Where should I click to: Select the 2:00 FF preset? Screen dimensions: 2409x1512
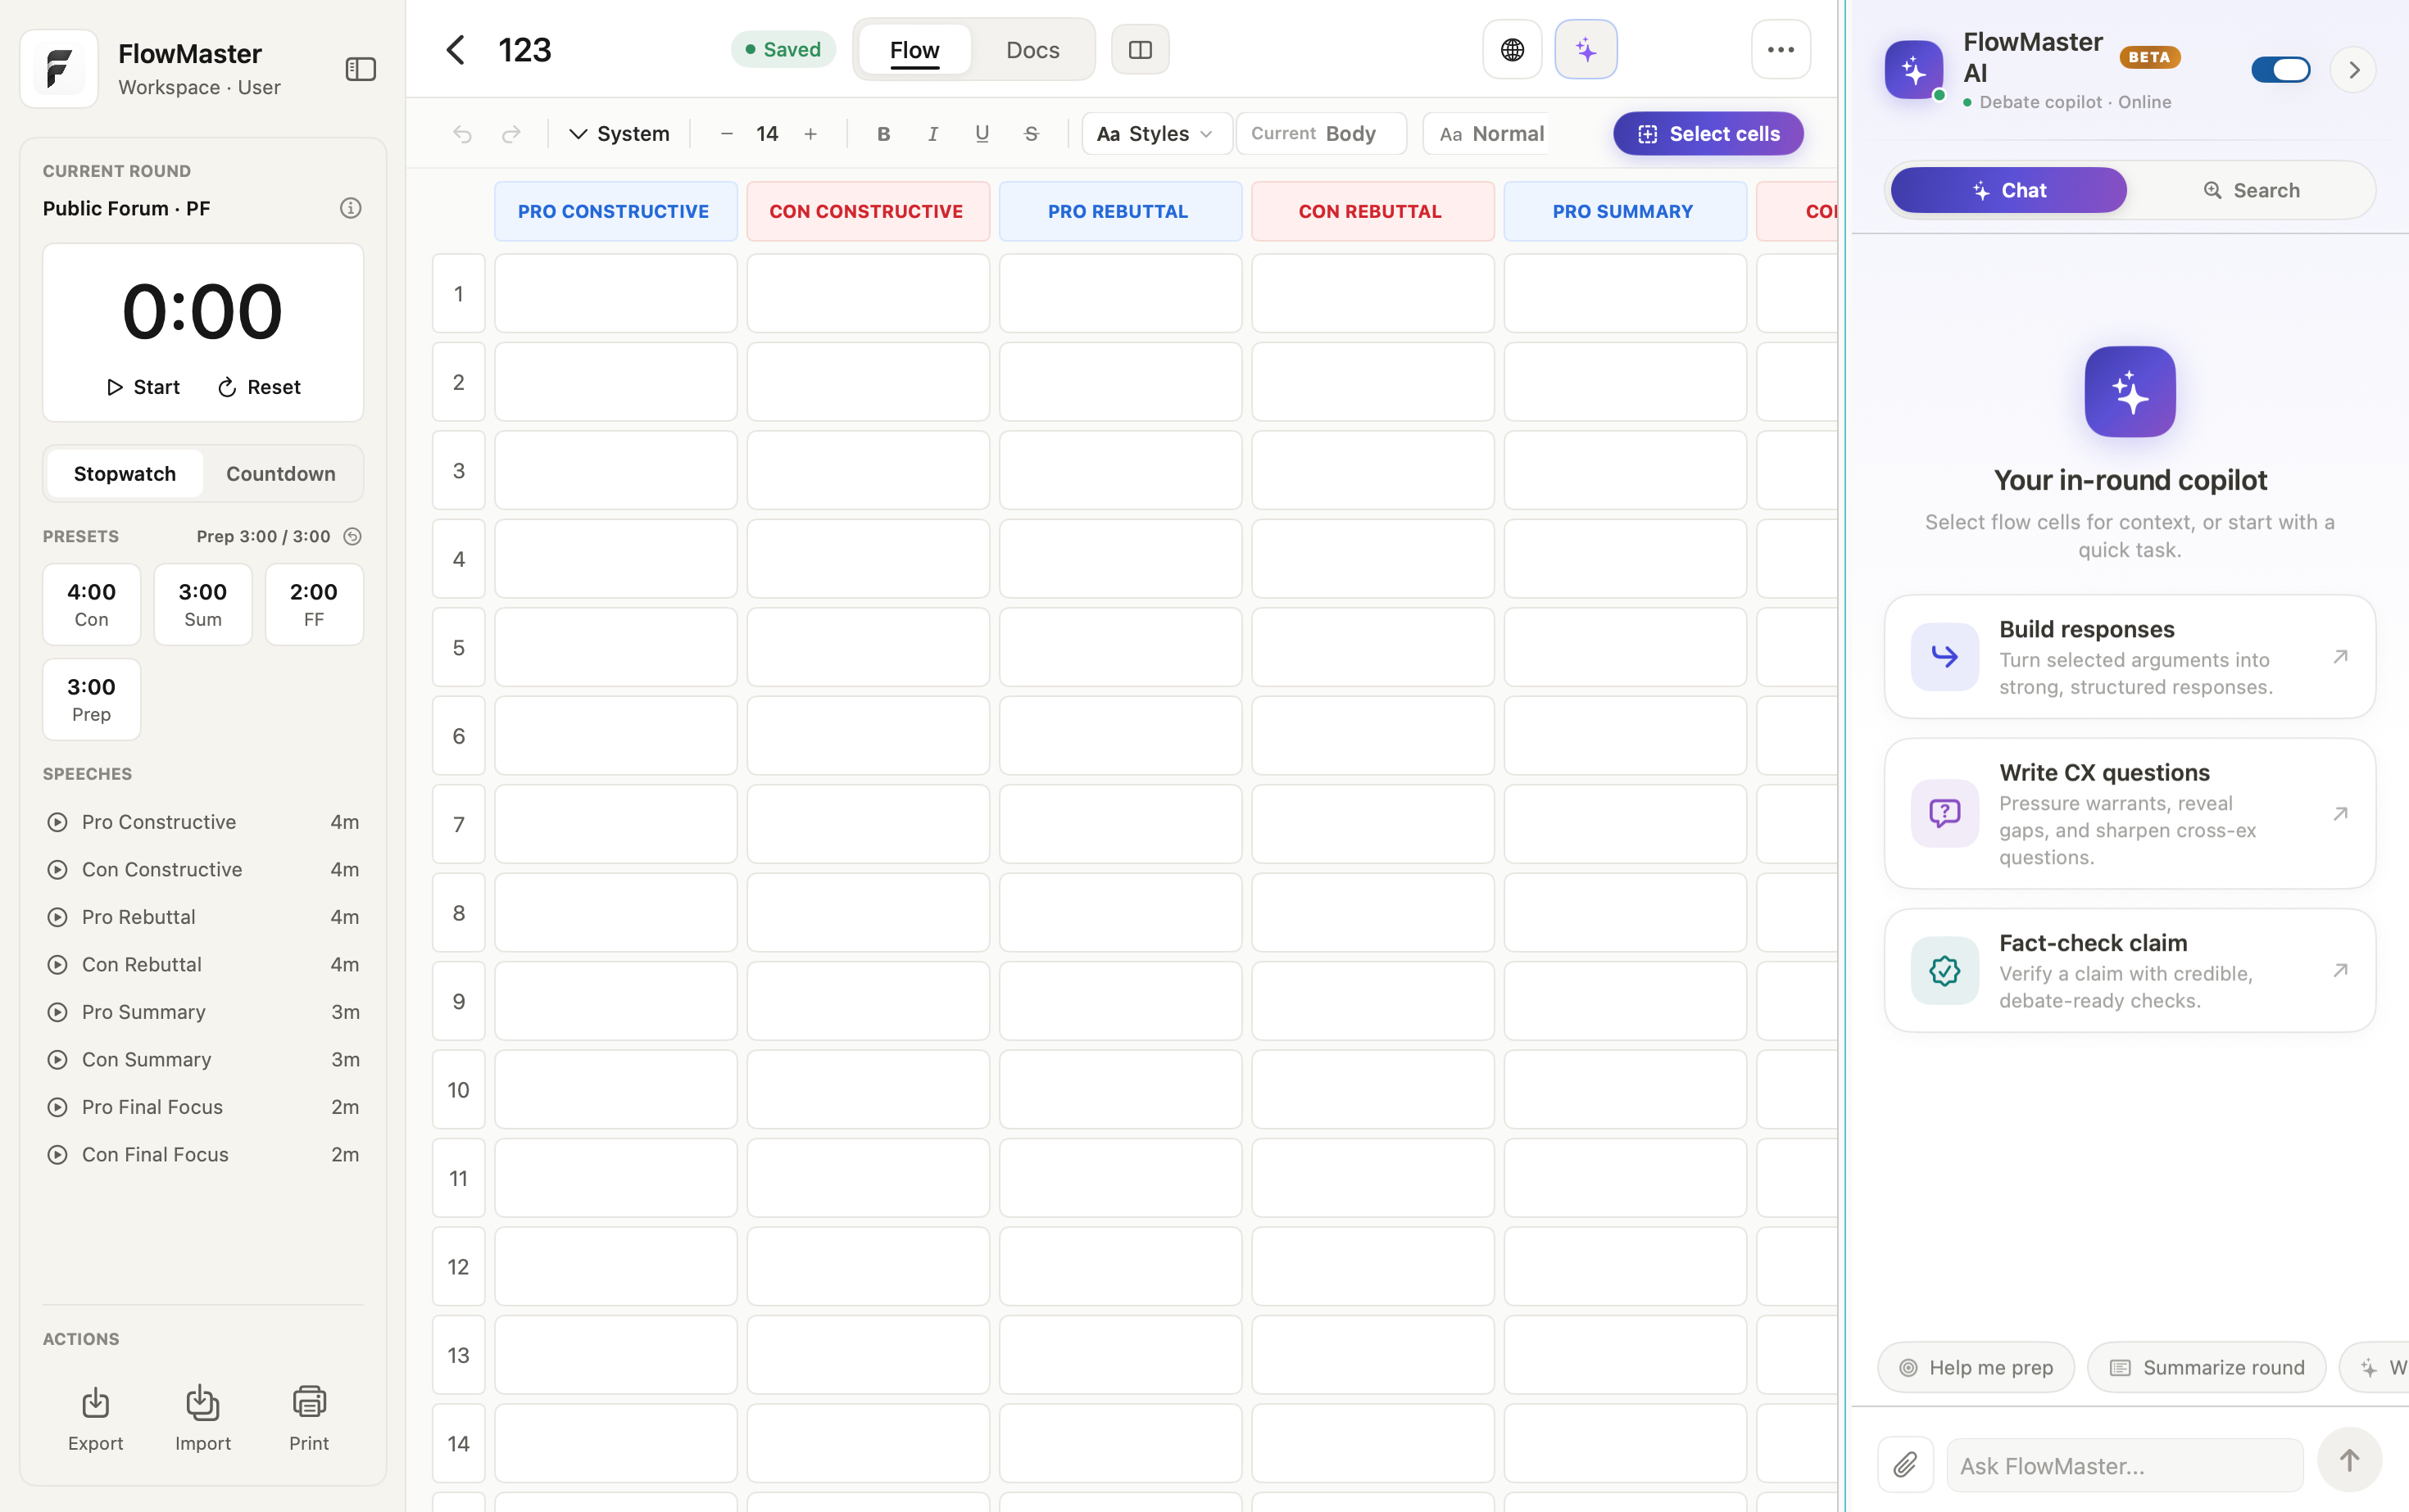click(x=314, y=604)
